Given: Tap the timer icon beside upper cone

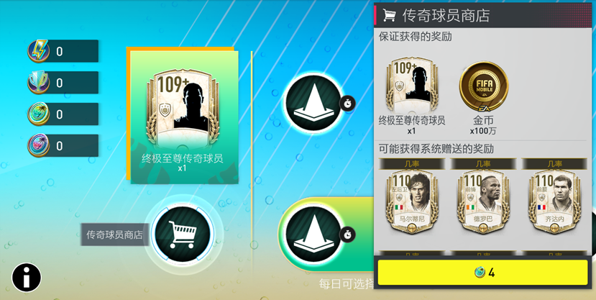Looking at the screenshot, I should (347, 103).
